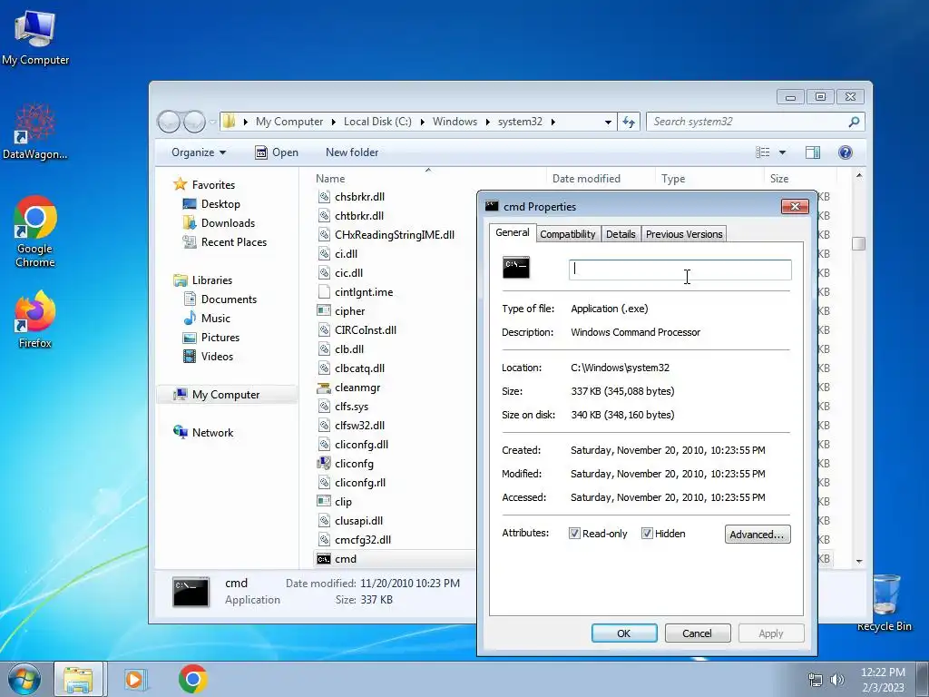Switch to the General tab
Screen dimensions: 929x697
[513, 233]
